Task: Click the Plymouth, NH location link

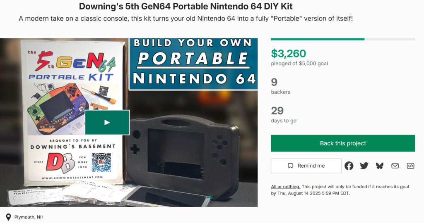Action: 29,217
